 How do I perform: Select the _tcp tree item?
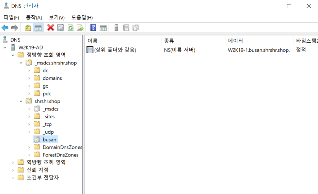click(47, 124)
